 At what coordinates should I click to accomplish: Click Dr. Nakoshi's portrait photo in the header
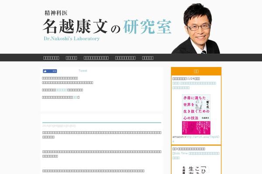tap(196, 28)
